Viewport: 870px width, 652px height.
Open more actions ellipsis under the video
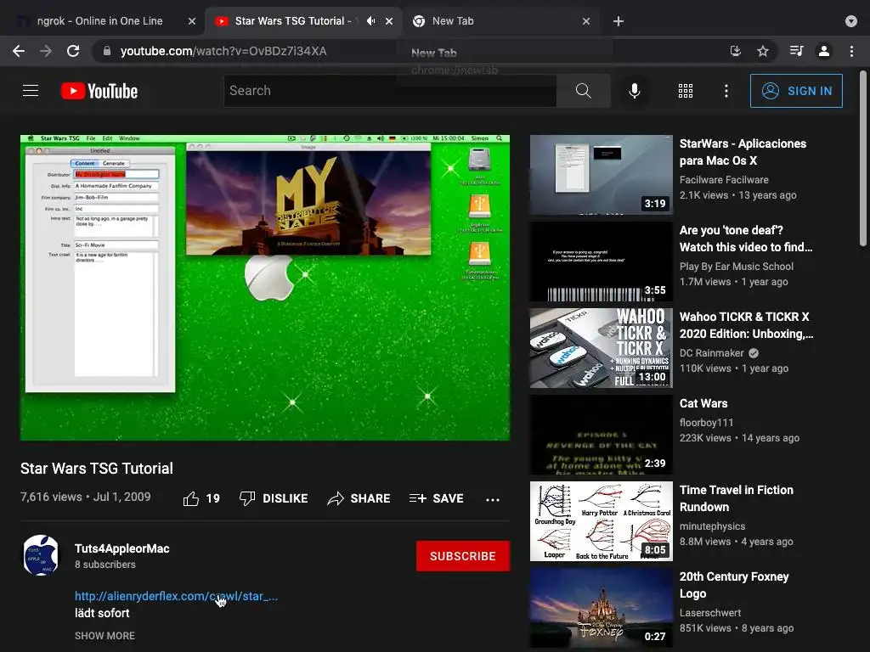[492, 499]
